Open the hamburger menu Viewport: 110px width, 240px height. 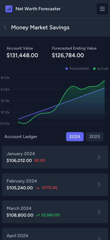(102, 9)
